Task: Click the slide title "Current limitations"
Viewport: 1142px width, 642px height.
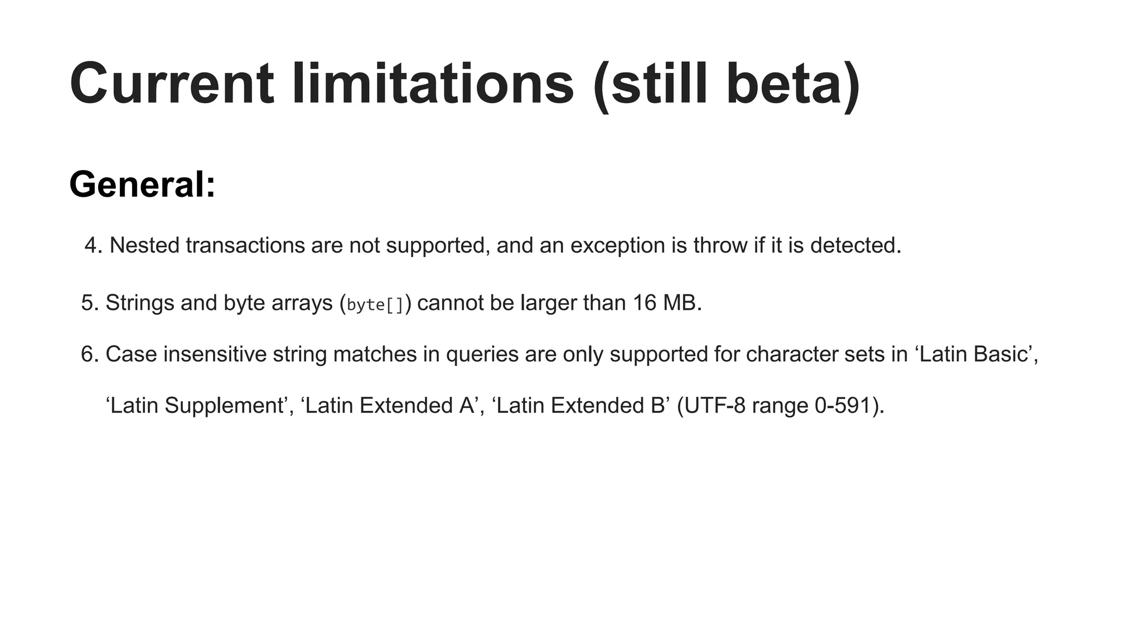Action: [x=321, y=84]
